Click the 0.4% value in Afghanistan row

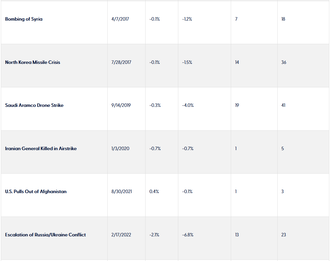coord(154,192)
